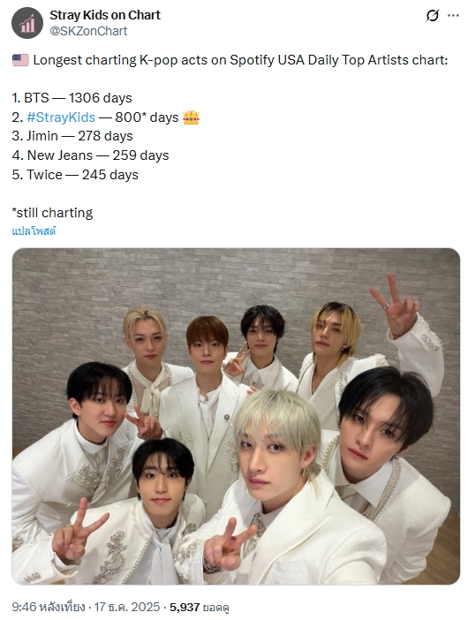The image size is (468, 620).
Task: Click the 'Twice — 245 days' line
Action: coord(82,175)
